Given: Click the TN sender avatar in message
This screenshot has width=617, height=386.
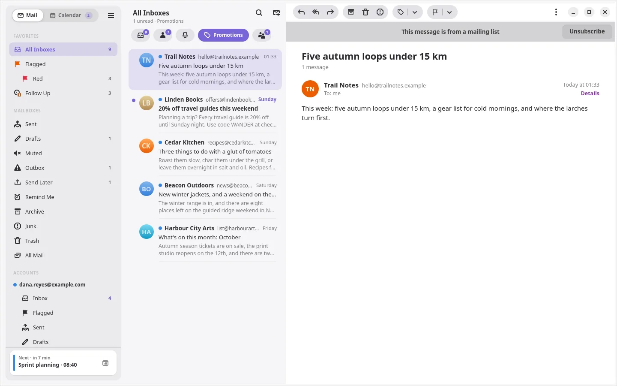Looking at the screenshot, I should point(310,89).
